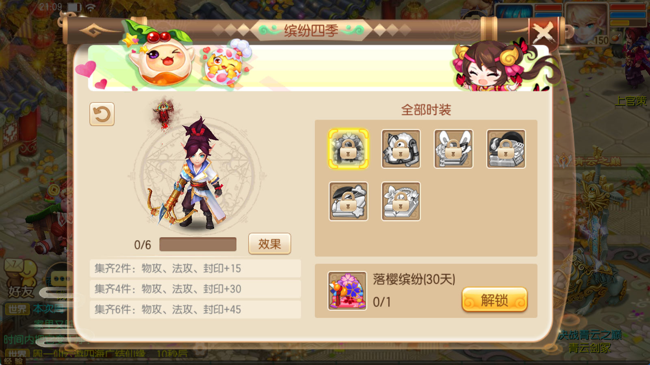Screen dimensions: 650x365
Task: Click the player avatar portrait top right
Action: [587, 24]
